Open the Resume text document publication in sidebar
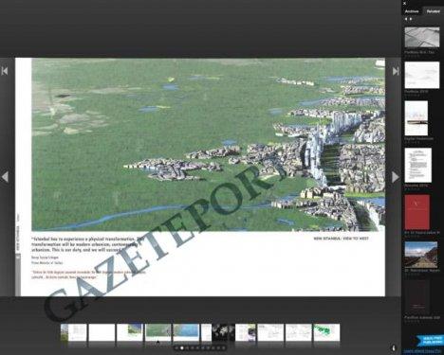Screen dimensions: 444x355 tap(418, 165)
